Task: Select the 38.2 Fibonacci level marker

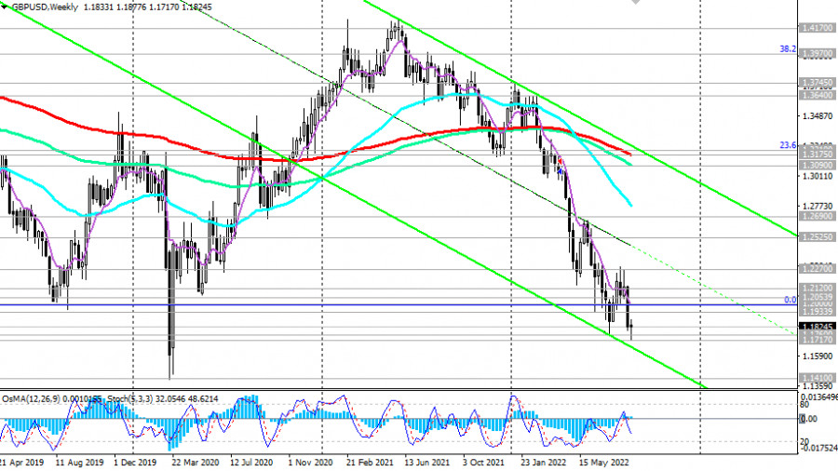Action: point(787,50)
